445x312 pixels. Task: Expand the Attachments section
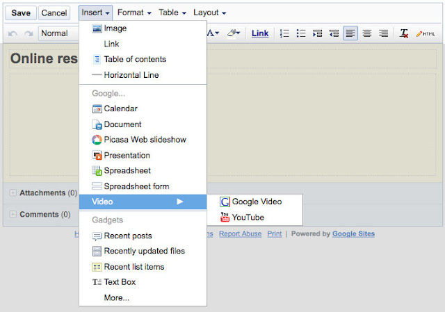point(13,193)
